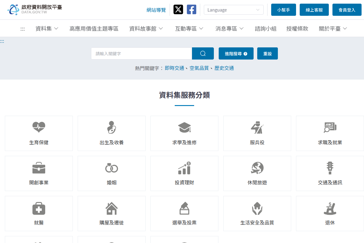Click the 進階搜尋 advanced search button
The image size is (364, 243).
236,53
